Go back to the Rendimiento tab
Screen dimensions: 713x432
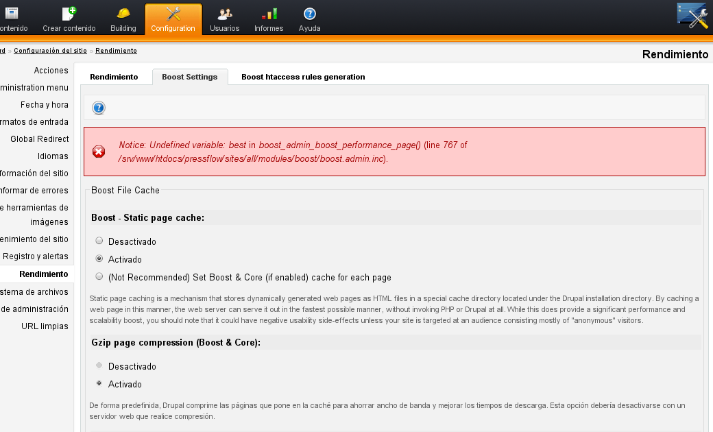[114, 77]
